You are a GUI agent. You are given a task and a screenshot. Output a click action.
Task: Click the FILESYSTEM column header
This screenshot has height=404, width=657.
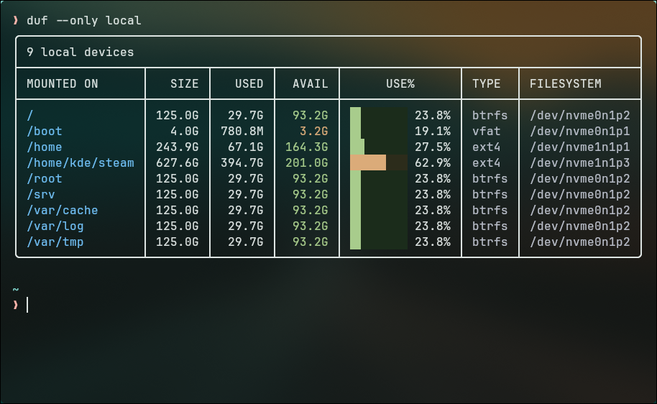[565, 84]
